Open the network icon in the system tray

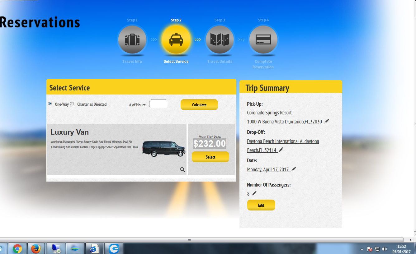point(377,249)
